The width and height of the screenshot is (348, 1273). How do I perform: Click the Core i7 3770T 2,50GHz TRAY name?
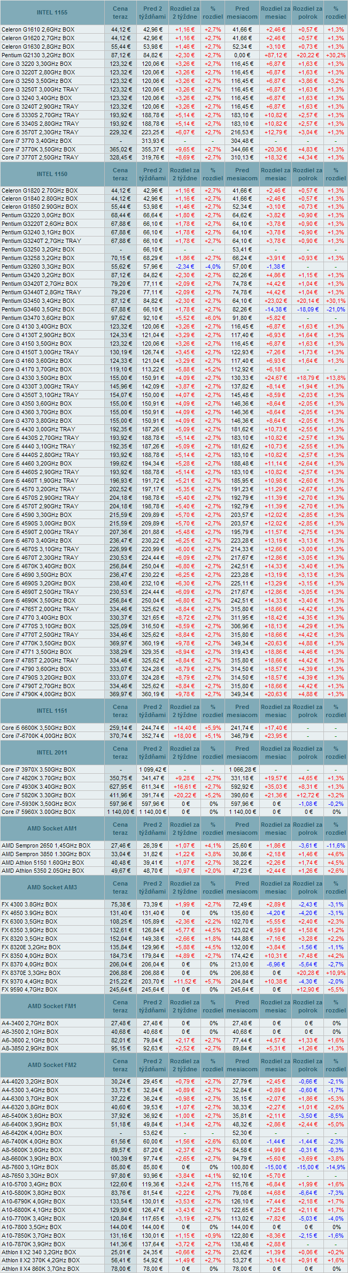pyautogui.click(x=40, y=157)
